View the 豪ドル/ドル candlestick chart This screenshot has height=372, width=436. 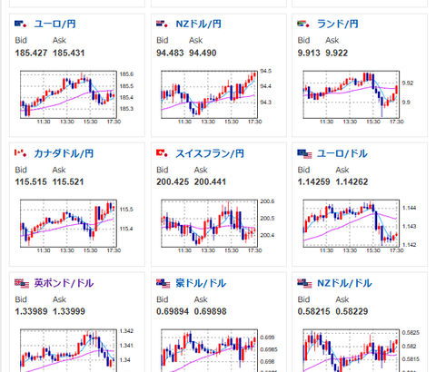point(212,350)
